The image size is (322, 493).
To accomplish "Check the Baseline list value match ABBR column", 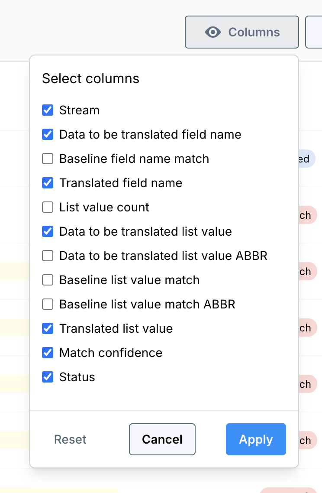I will click(x=48, y=304).
